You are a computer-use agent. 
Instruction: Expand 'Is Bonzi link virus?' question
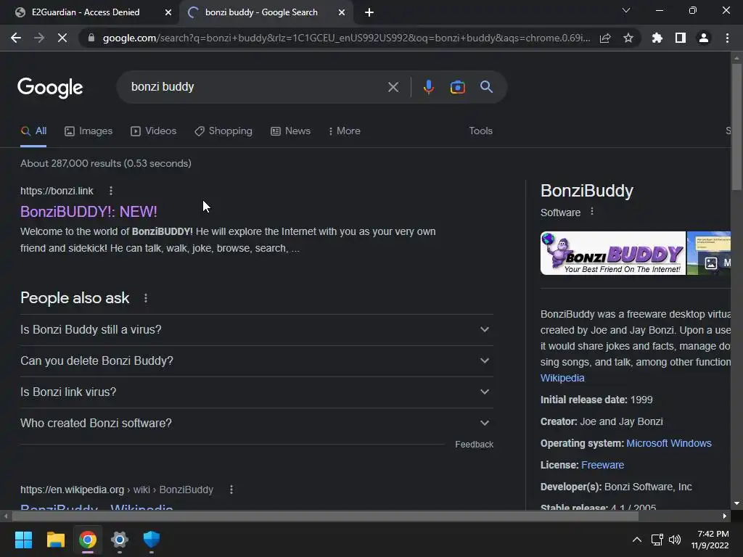(x=256, y=392)
